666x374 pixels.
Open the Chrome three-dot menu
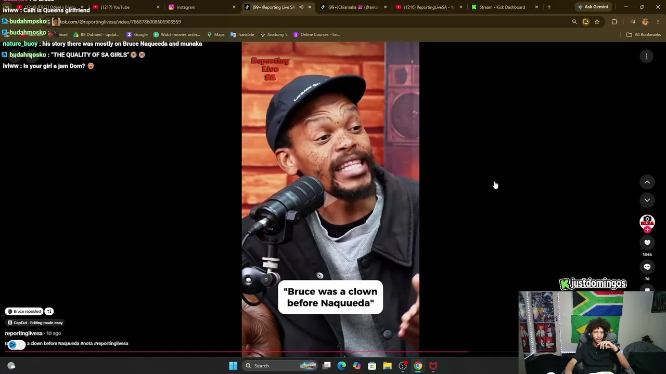tap(658, 22)
